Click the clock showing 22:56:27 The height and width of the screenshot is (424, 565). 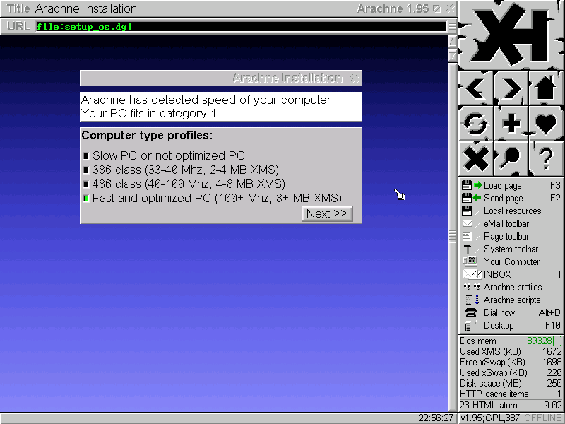[x=436, y=418]
